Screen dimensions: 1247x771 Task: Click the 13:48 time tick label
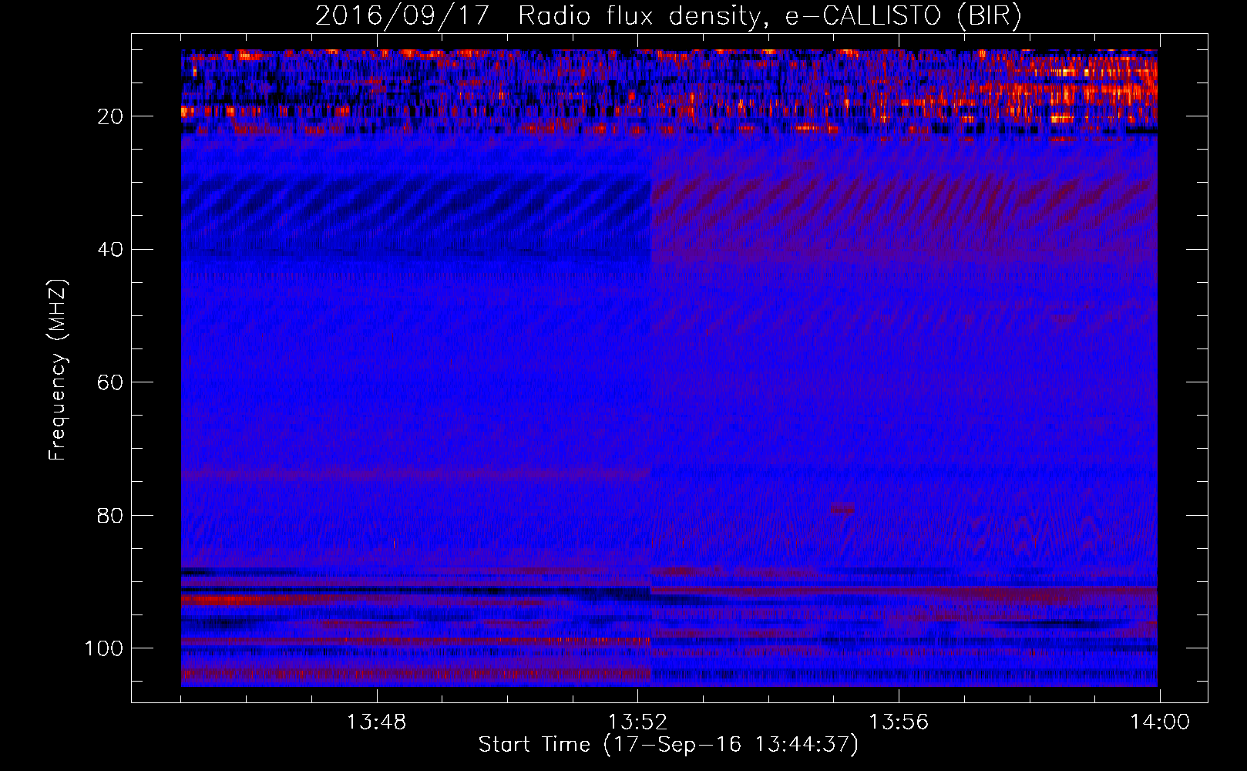tap(376, 722)
